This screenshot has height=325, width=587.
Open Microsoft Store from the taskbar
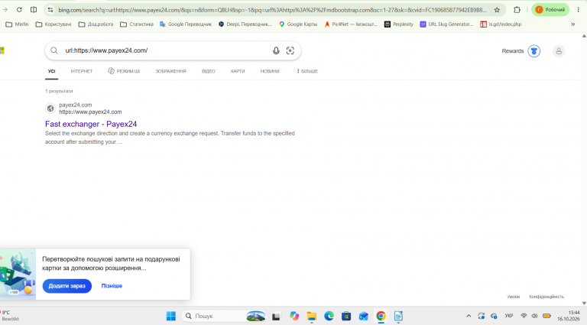(x=346, y=317)
